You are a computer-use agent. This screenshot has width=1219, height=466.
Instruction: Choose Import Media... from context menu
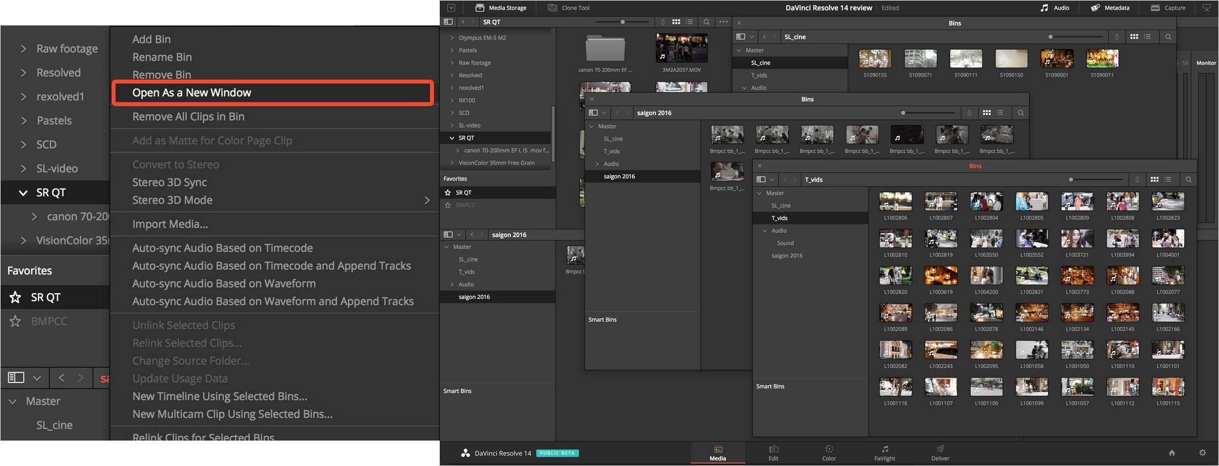pyautogui.click(x=170, y=224)
